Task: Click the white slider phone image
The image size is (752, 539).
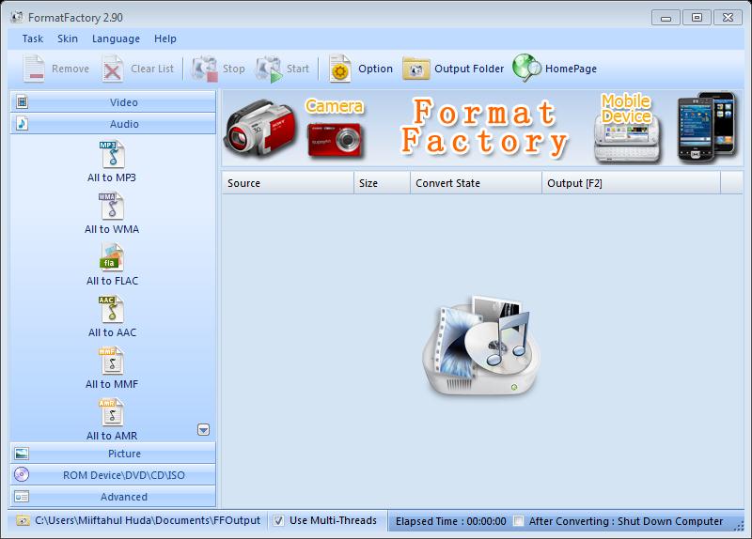Action: click(627, 139)
